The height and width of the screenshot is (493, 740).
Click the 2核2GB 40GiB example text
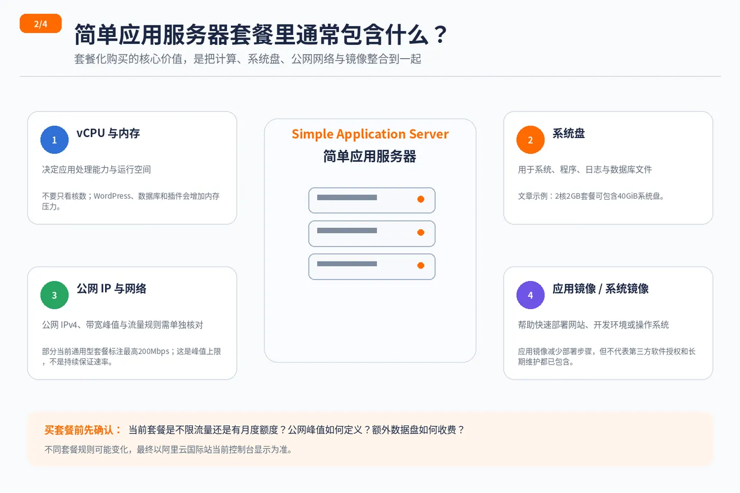point(591,196)
